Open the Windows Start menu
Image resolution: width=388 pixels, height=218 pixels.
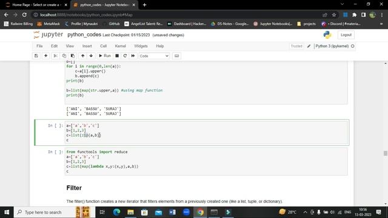click(x=7, y=212)
